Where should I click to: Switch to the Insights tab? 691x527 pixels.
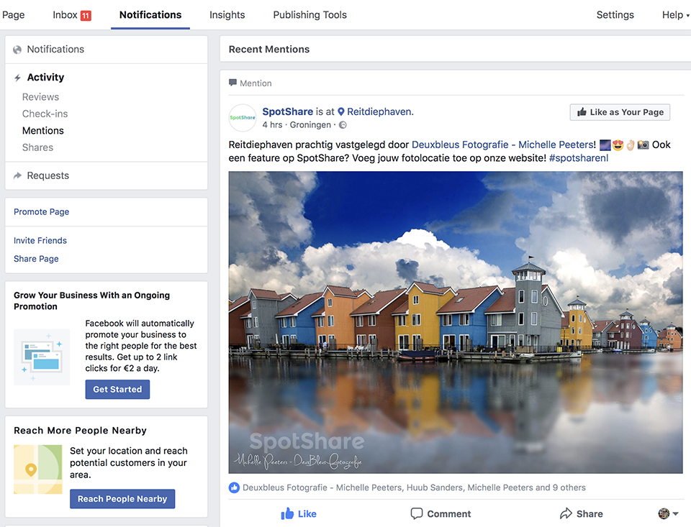tap(227, 15)
